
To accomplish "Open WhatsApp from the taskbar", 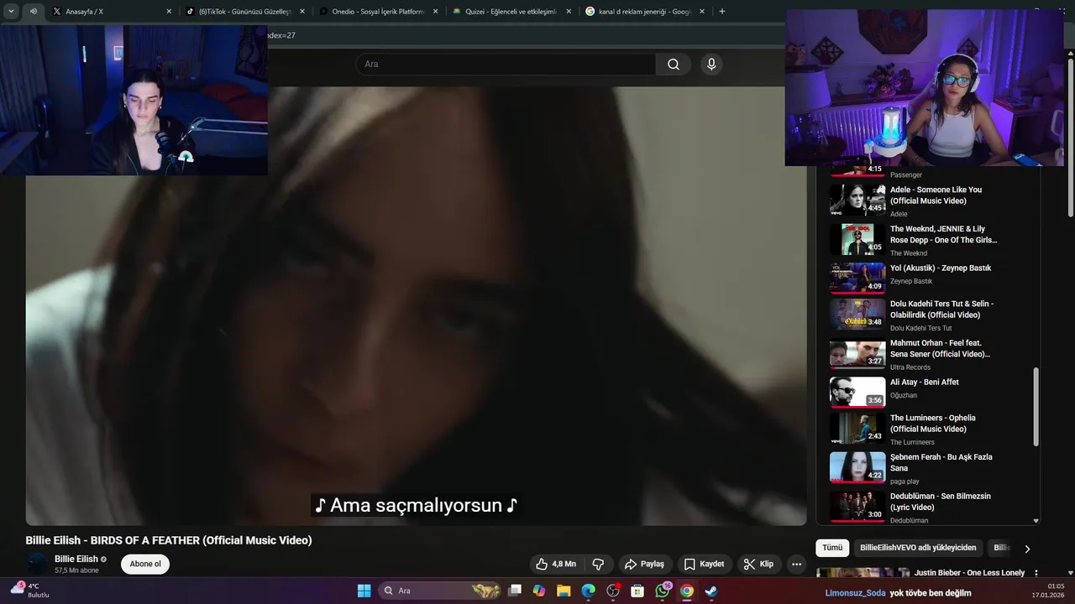I will (x=663, y=591).
